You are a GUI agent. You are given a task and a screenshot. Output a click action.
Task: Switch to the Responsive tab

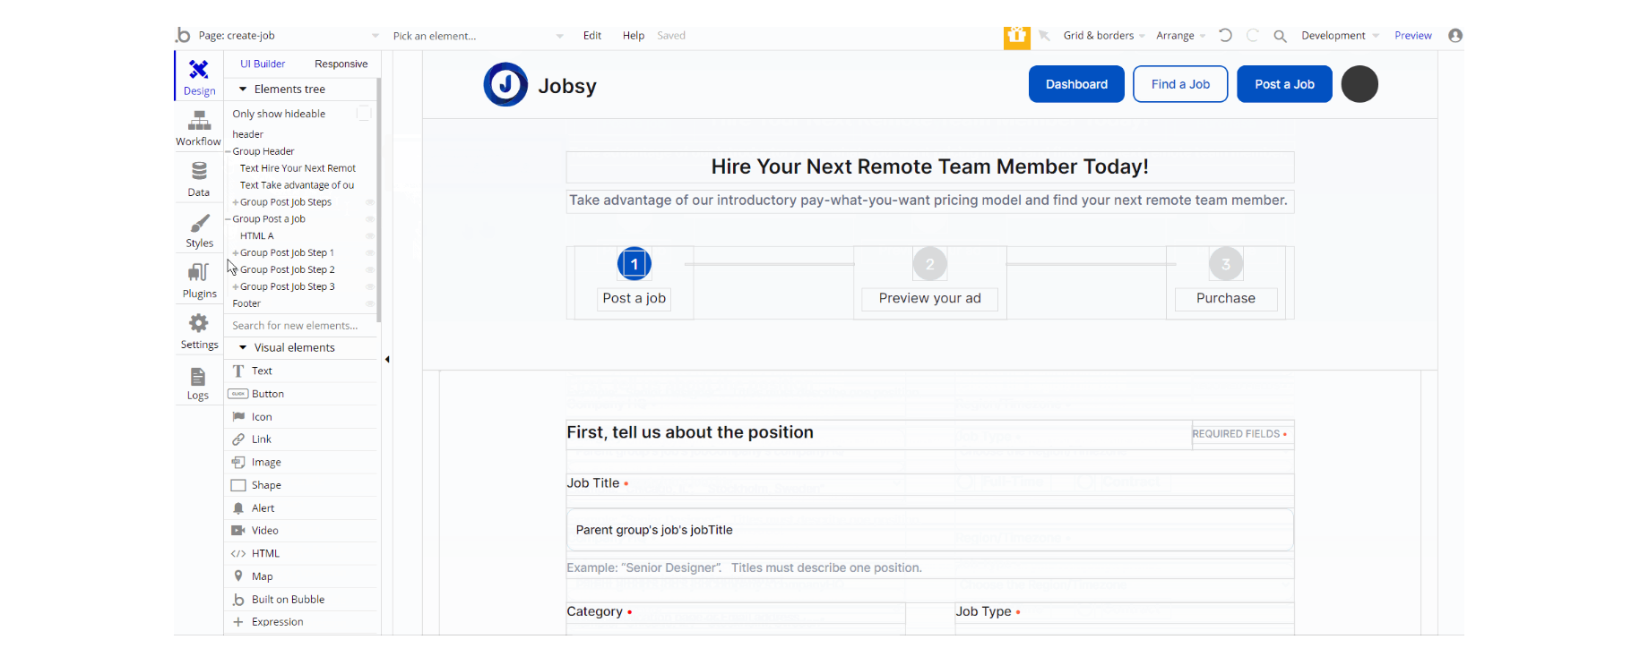click(x=341, y=64)
